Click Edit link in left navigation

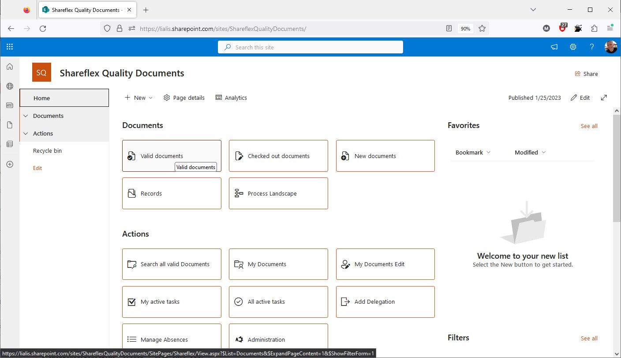(37, 168)
